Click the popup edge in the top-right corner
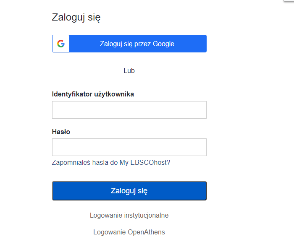 click(289, 1)
